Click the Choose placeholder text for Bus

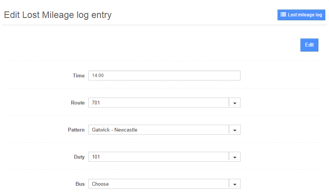tap(100, 184)
